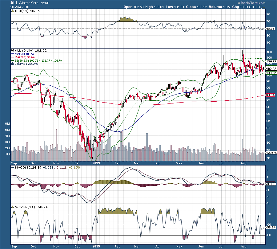Image resolution: width=277 pixels, height=249 pixels.
Task: Select the blue MA(50) line swatch
Action: point(13,54)
